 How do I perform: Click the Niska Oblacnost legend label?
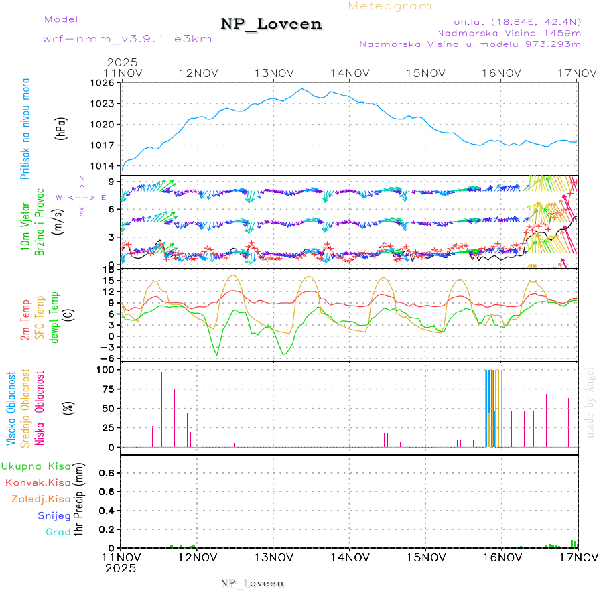(x=40, y=406)
